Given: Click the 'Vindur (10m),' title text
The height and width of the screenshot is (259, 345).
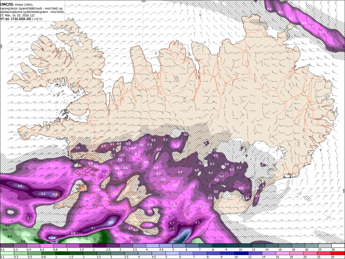Looking at the screenshot, I should (23, 4).
